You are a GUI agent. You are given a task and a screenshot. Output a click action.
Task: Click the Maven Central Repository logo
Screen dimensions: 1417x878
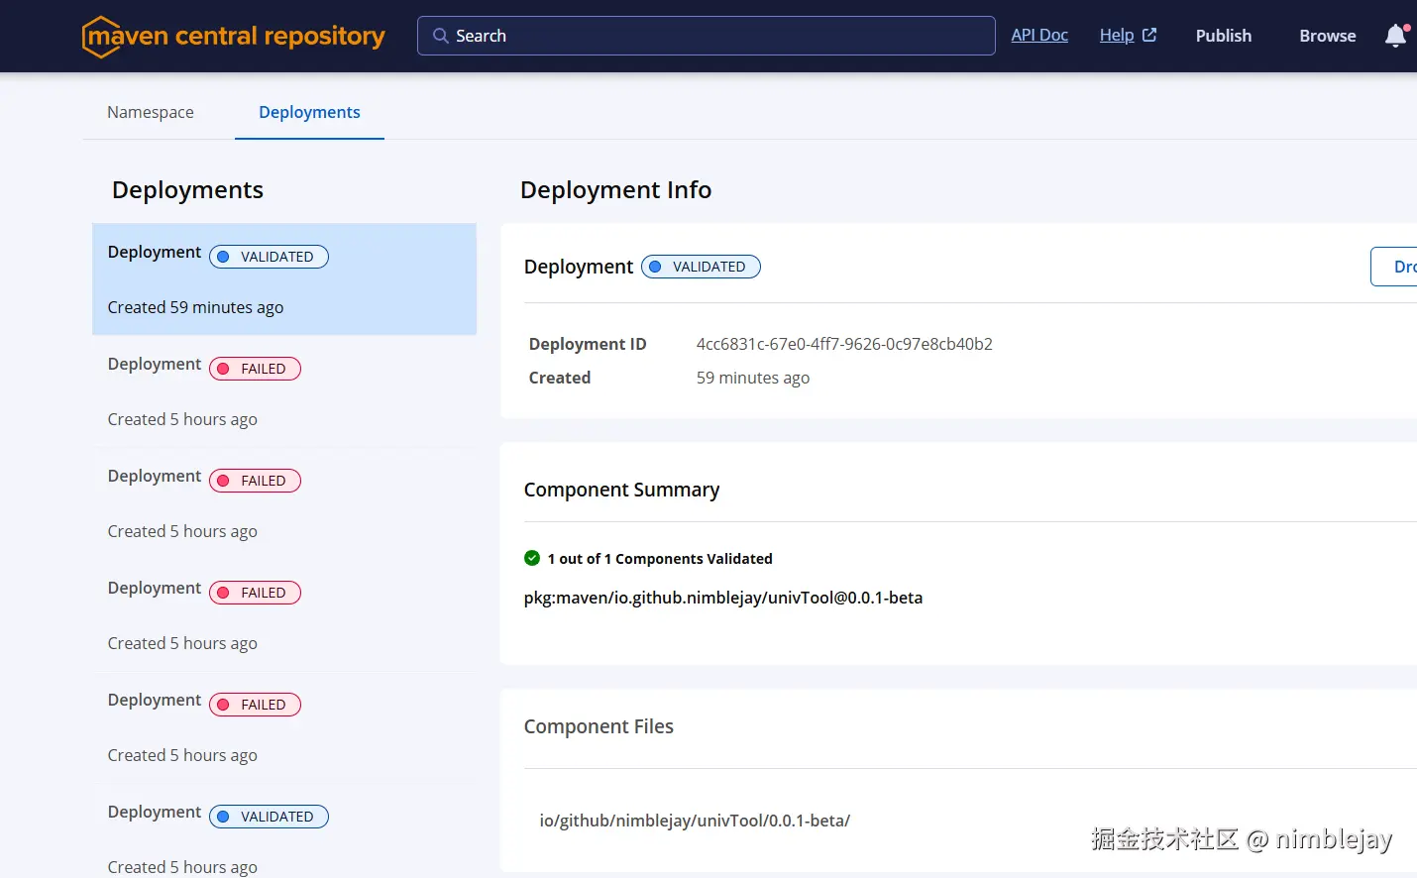pyautogui.click(x=234, y=37)
